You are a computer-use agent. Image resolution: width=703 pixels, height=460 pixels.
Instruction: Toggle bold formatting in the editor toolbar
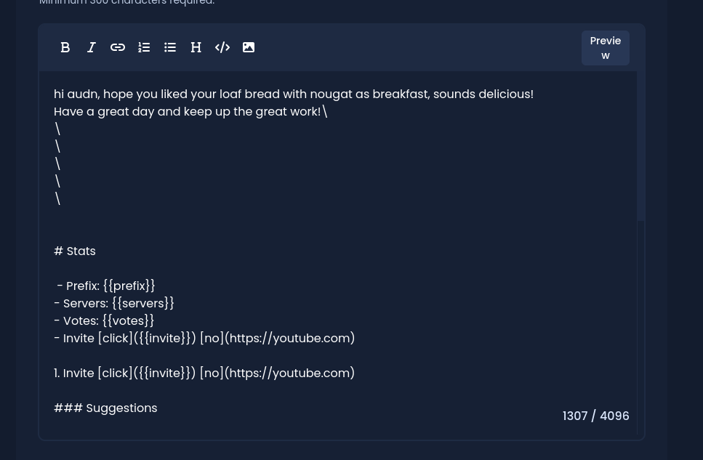tap(65, 47)
